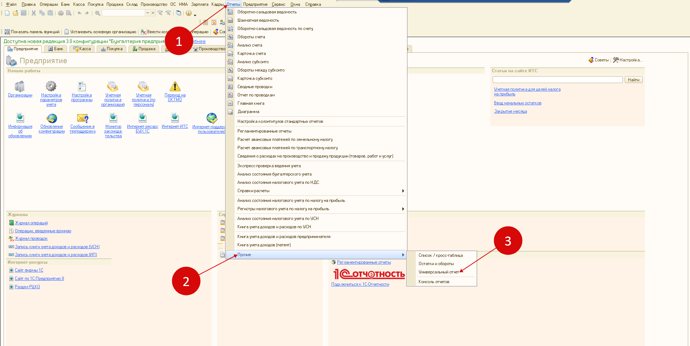Screen dimensions: 690x346
Task: Click the Найти button
Action: click(x=633, y=80)
